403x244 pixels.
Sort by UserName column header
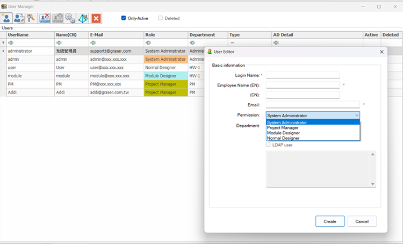pyautogui.click(x=31, y=35)
